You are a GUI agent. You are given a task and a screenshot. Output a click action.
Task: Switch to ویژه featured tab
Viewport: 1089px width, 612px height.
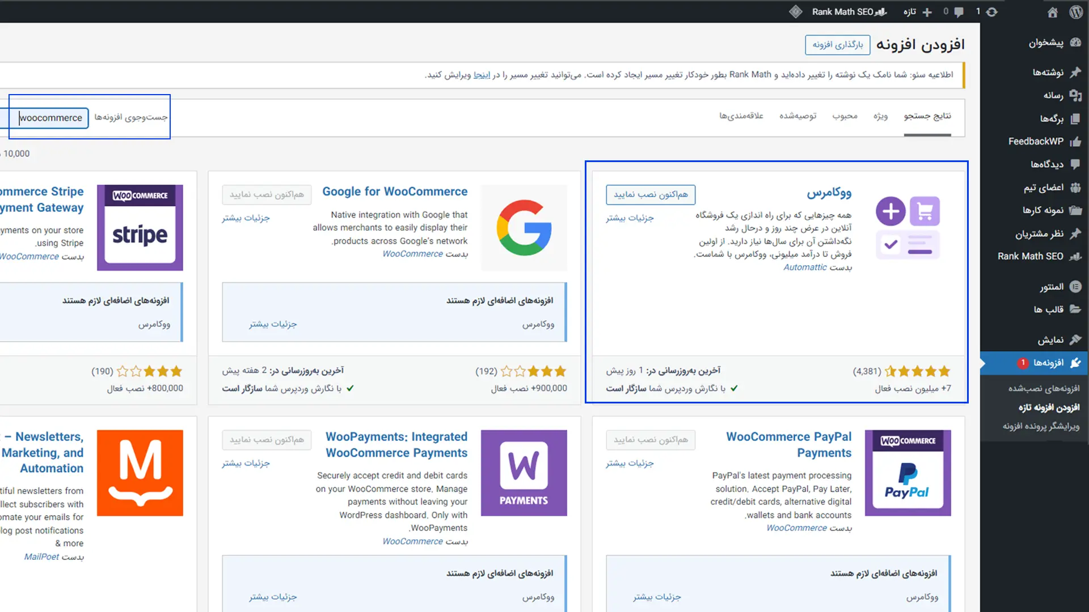(880, 116)
